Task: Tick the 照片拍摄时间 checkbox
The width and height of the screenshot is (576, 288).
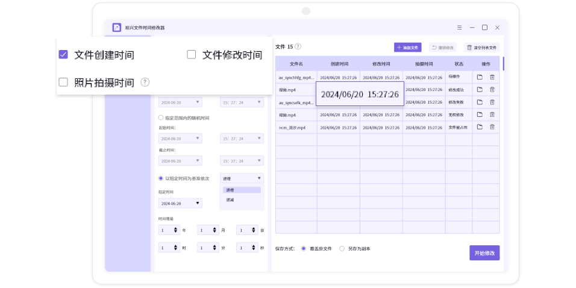Action: [63, 83]
